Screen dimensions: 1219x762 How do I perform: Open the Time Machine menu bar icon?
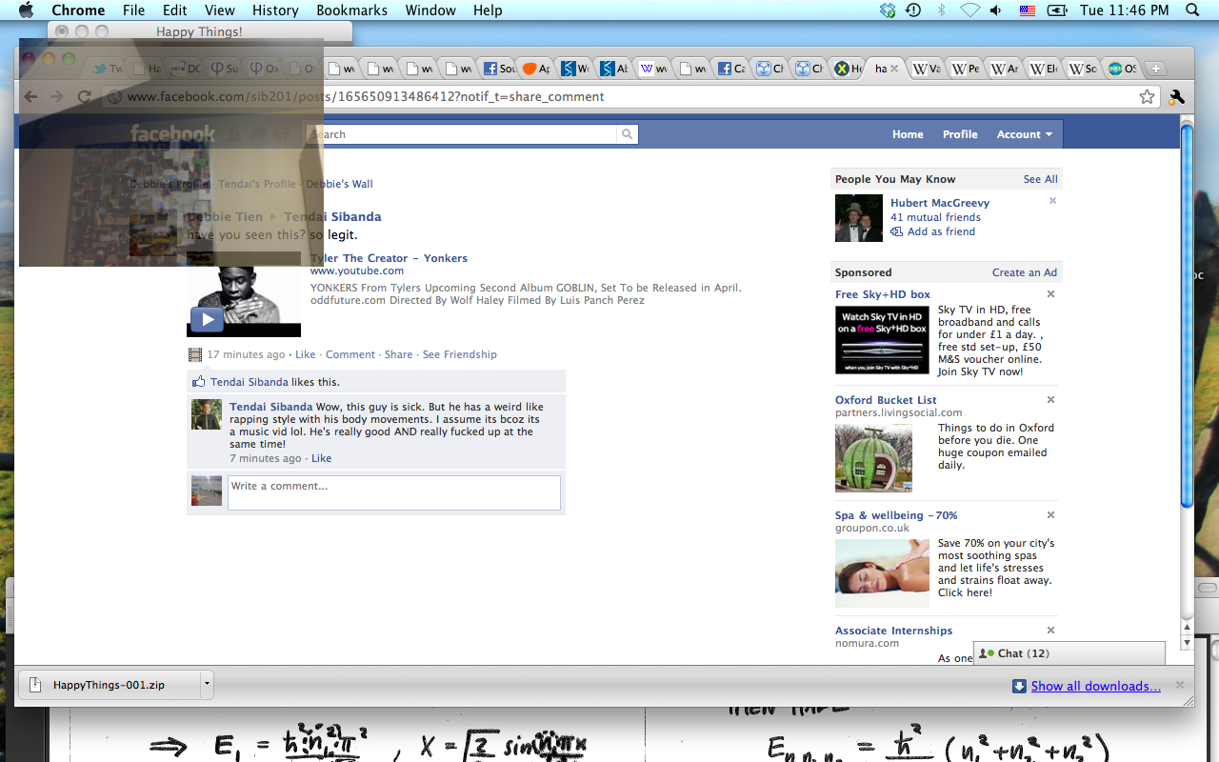coord(913,10)
